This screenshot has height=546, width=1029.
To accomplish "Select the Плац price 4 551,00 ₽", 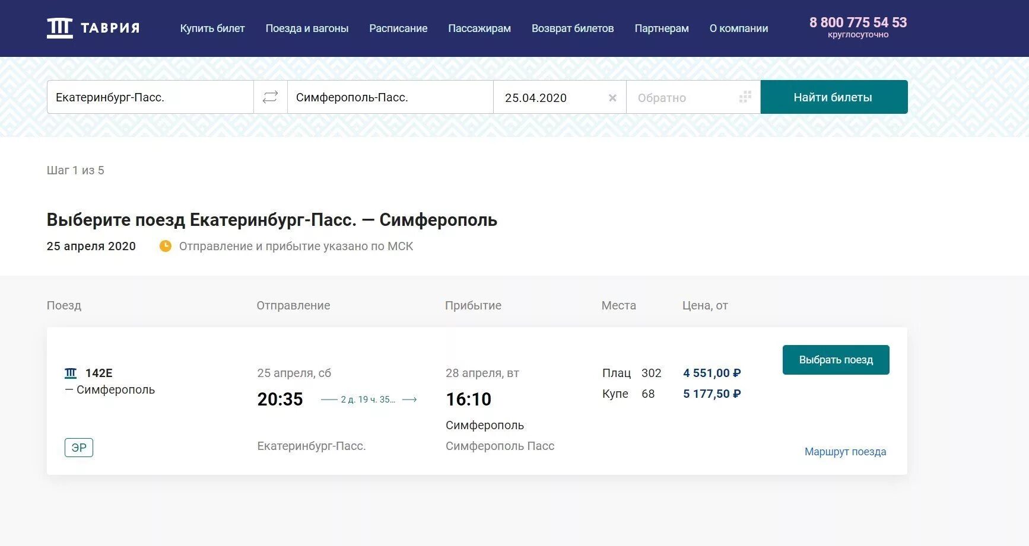I will click(x=712, y=373).
